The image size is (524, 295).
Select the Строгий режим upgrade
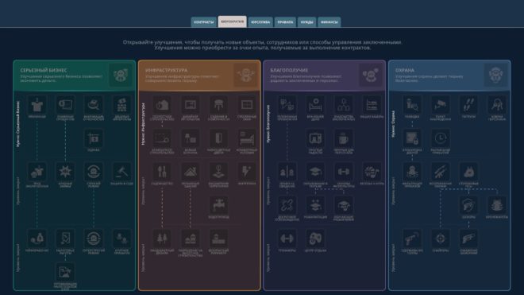(x=94, y=172)
